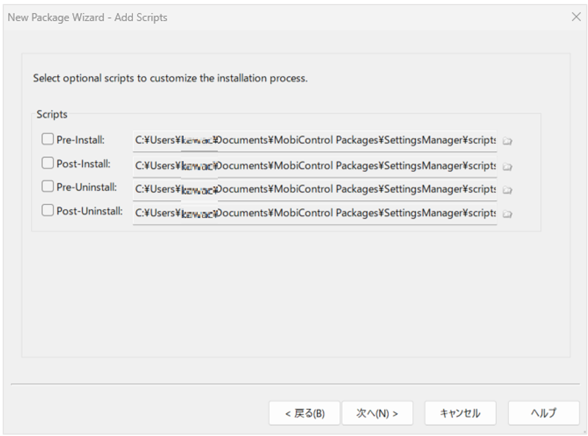Open folder browser for Post-Install script
Screen dimensions: 588x436
[507, 166]
